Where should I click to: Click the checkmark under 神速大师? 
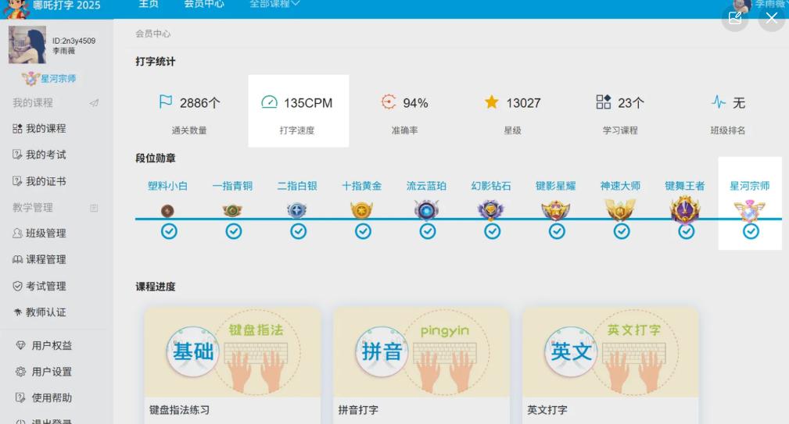coord(621,231)
